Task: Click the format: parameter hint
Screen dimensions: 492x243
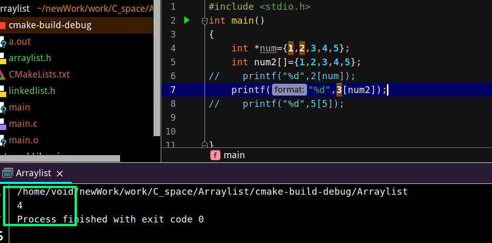Action: coord(289,90)
